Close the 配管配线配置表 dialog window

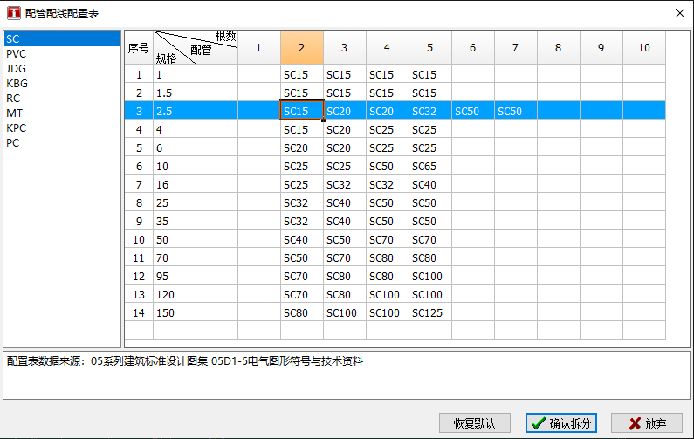679,13
